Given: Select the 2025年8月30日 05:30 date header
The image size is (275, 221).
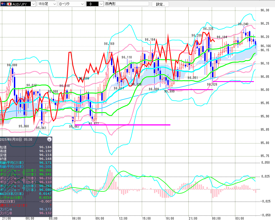Looking at the screenshot, I should [16, 140].
